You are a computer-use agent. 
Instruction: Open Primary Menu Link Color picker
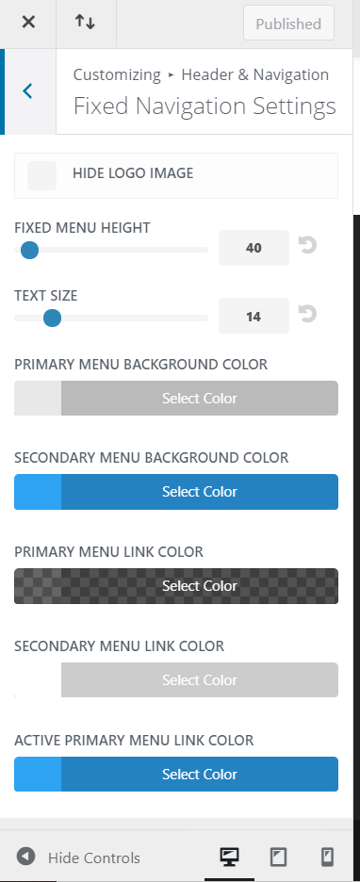176,586
